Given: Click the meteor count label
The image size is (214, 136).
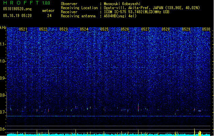Looking at the screenshot, I should tap(48, 11).
